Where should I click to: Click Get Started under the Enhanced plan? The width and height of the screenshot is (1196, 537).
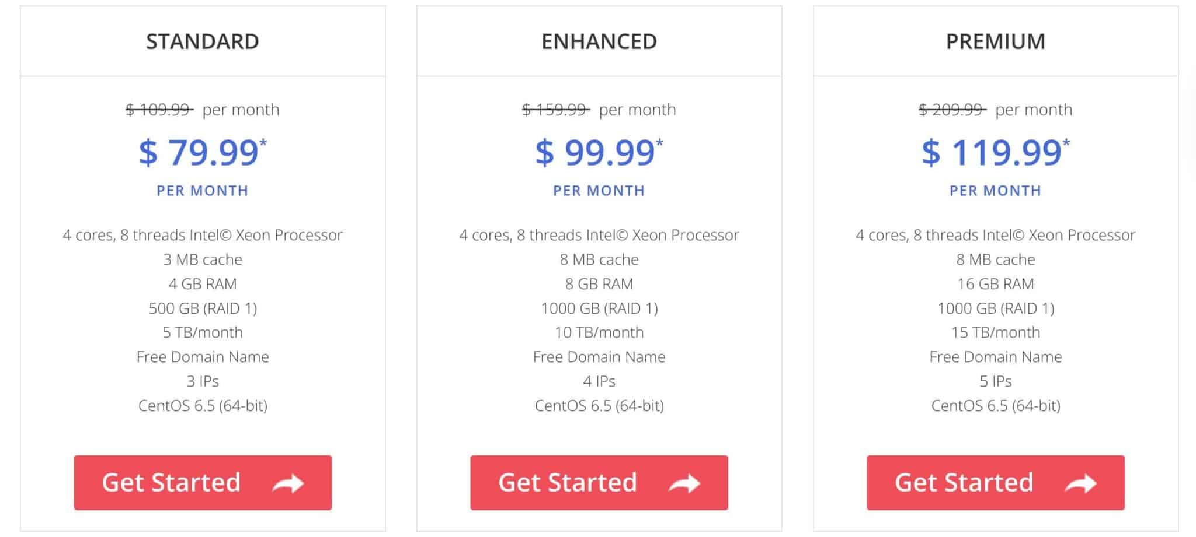click(599, 483)
